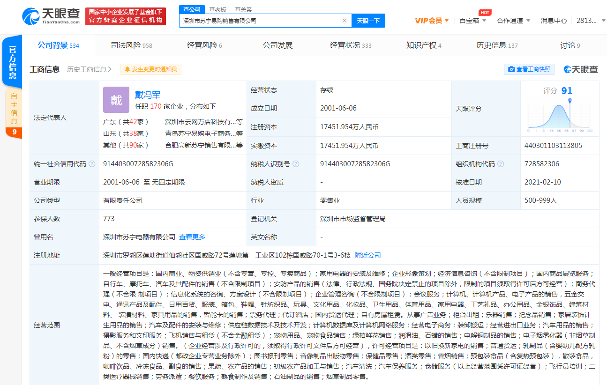607x385 pixels.
Task: Click the TianYanCha logo in the header
Action: [x=51, y=16]
